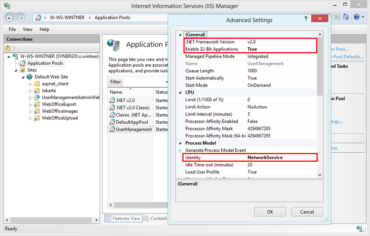Select Processor Affinity Enabled row
Viewport: 370px width, 236px height.
point(250,121)
